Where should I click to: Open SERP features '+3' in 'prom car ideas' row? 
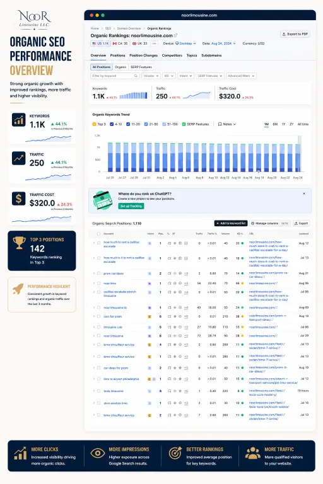click(x=186, y=274)
